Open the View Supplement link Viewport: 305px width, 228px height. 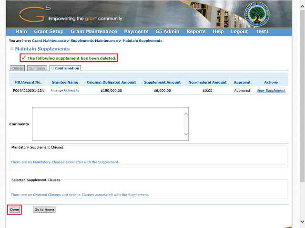tap(271, 90)
